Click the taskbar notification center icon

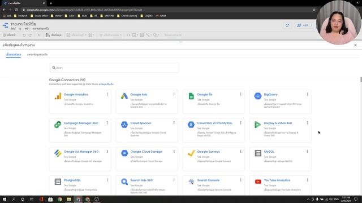(x=356, y=199)
